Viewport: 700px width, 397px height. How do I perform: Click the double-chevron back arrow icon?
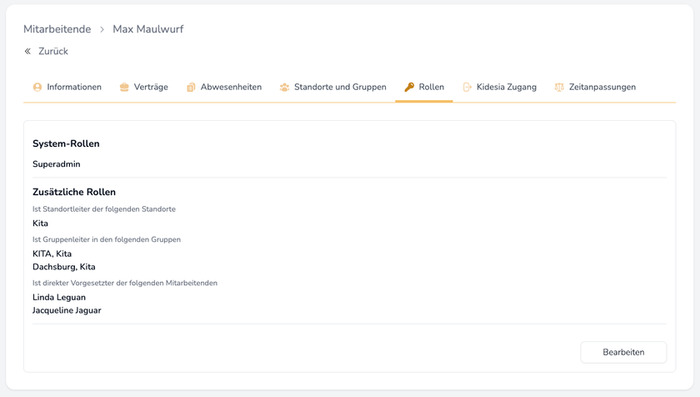[x=27, y=52]
